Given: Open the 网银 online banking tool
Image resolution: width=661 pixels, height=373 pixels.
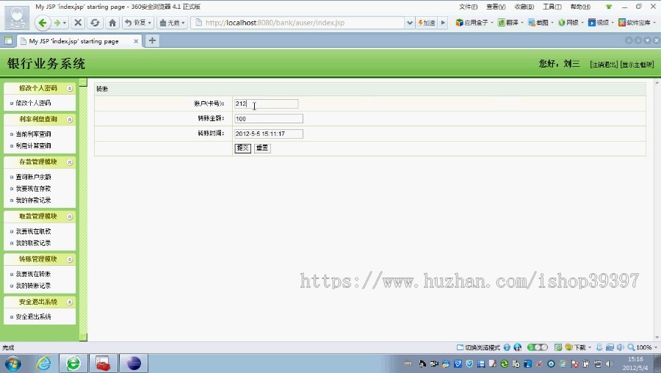Looking at the screenshot, I should pyautogui.click(x=571, y=23).
